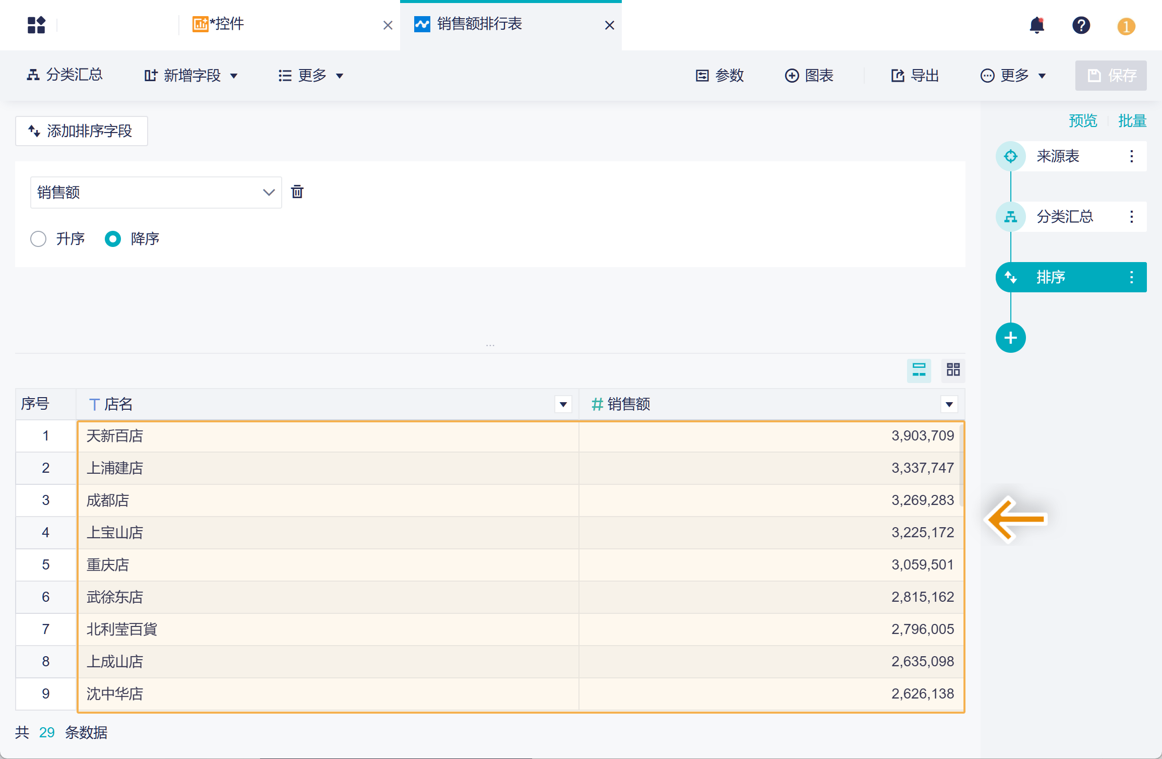Click the 预览 link
Image resolution: width=1162 pixels, height=759 pixels.
point(1083,121)
